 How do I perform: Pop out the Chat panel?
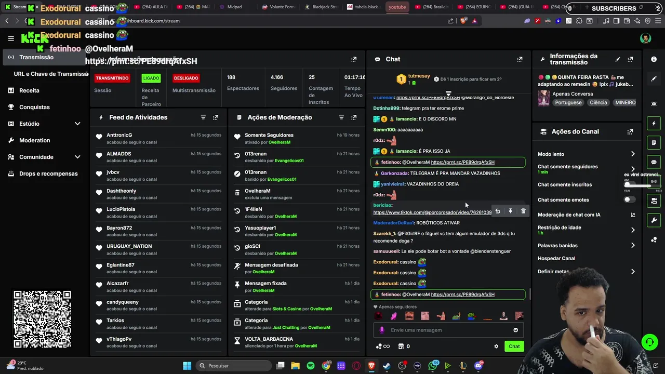pos(520,59)
